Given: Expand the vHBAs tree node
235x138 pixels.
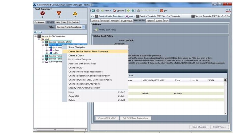Looking at the screenshot, I should (47, 50).
